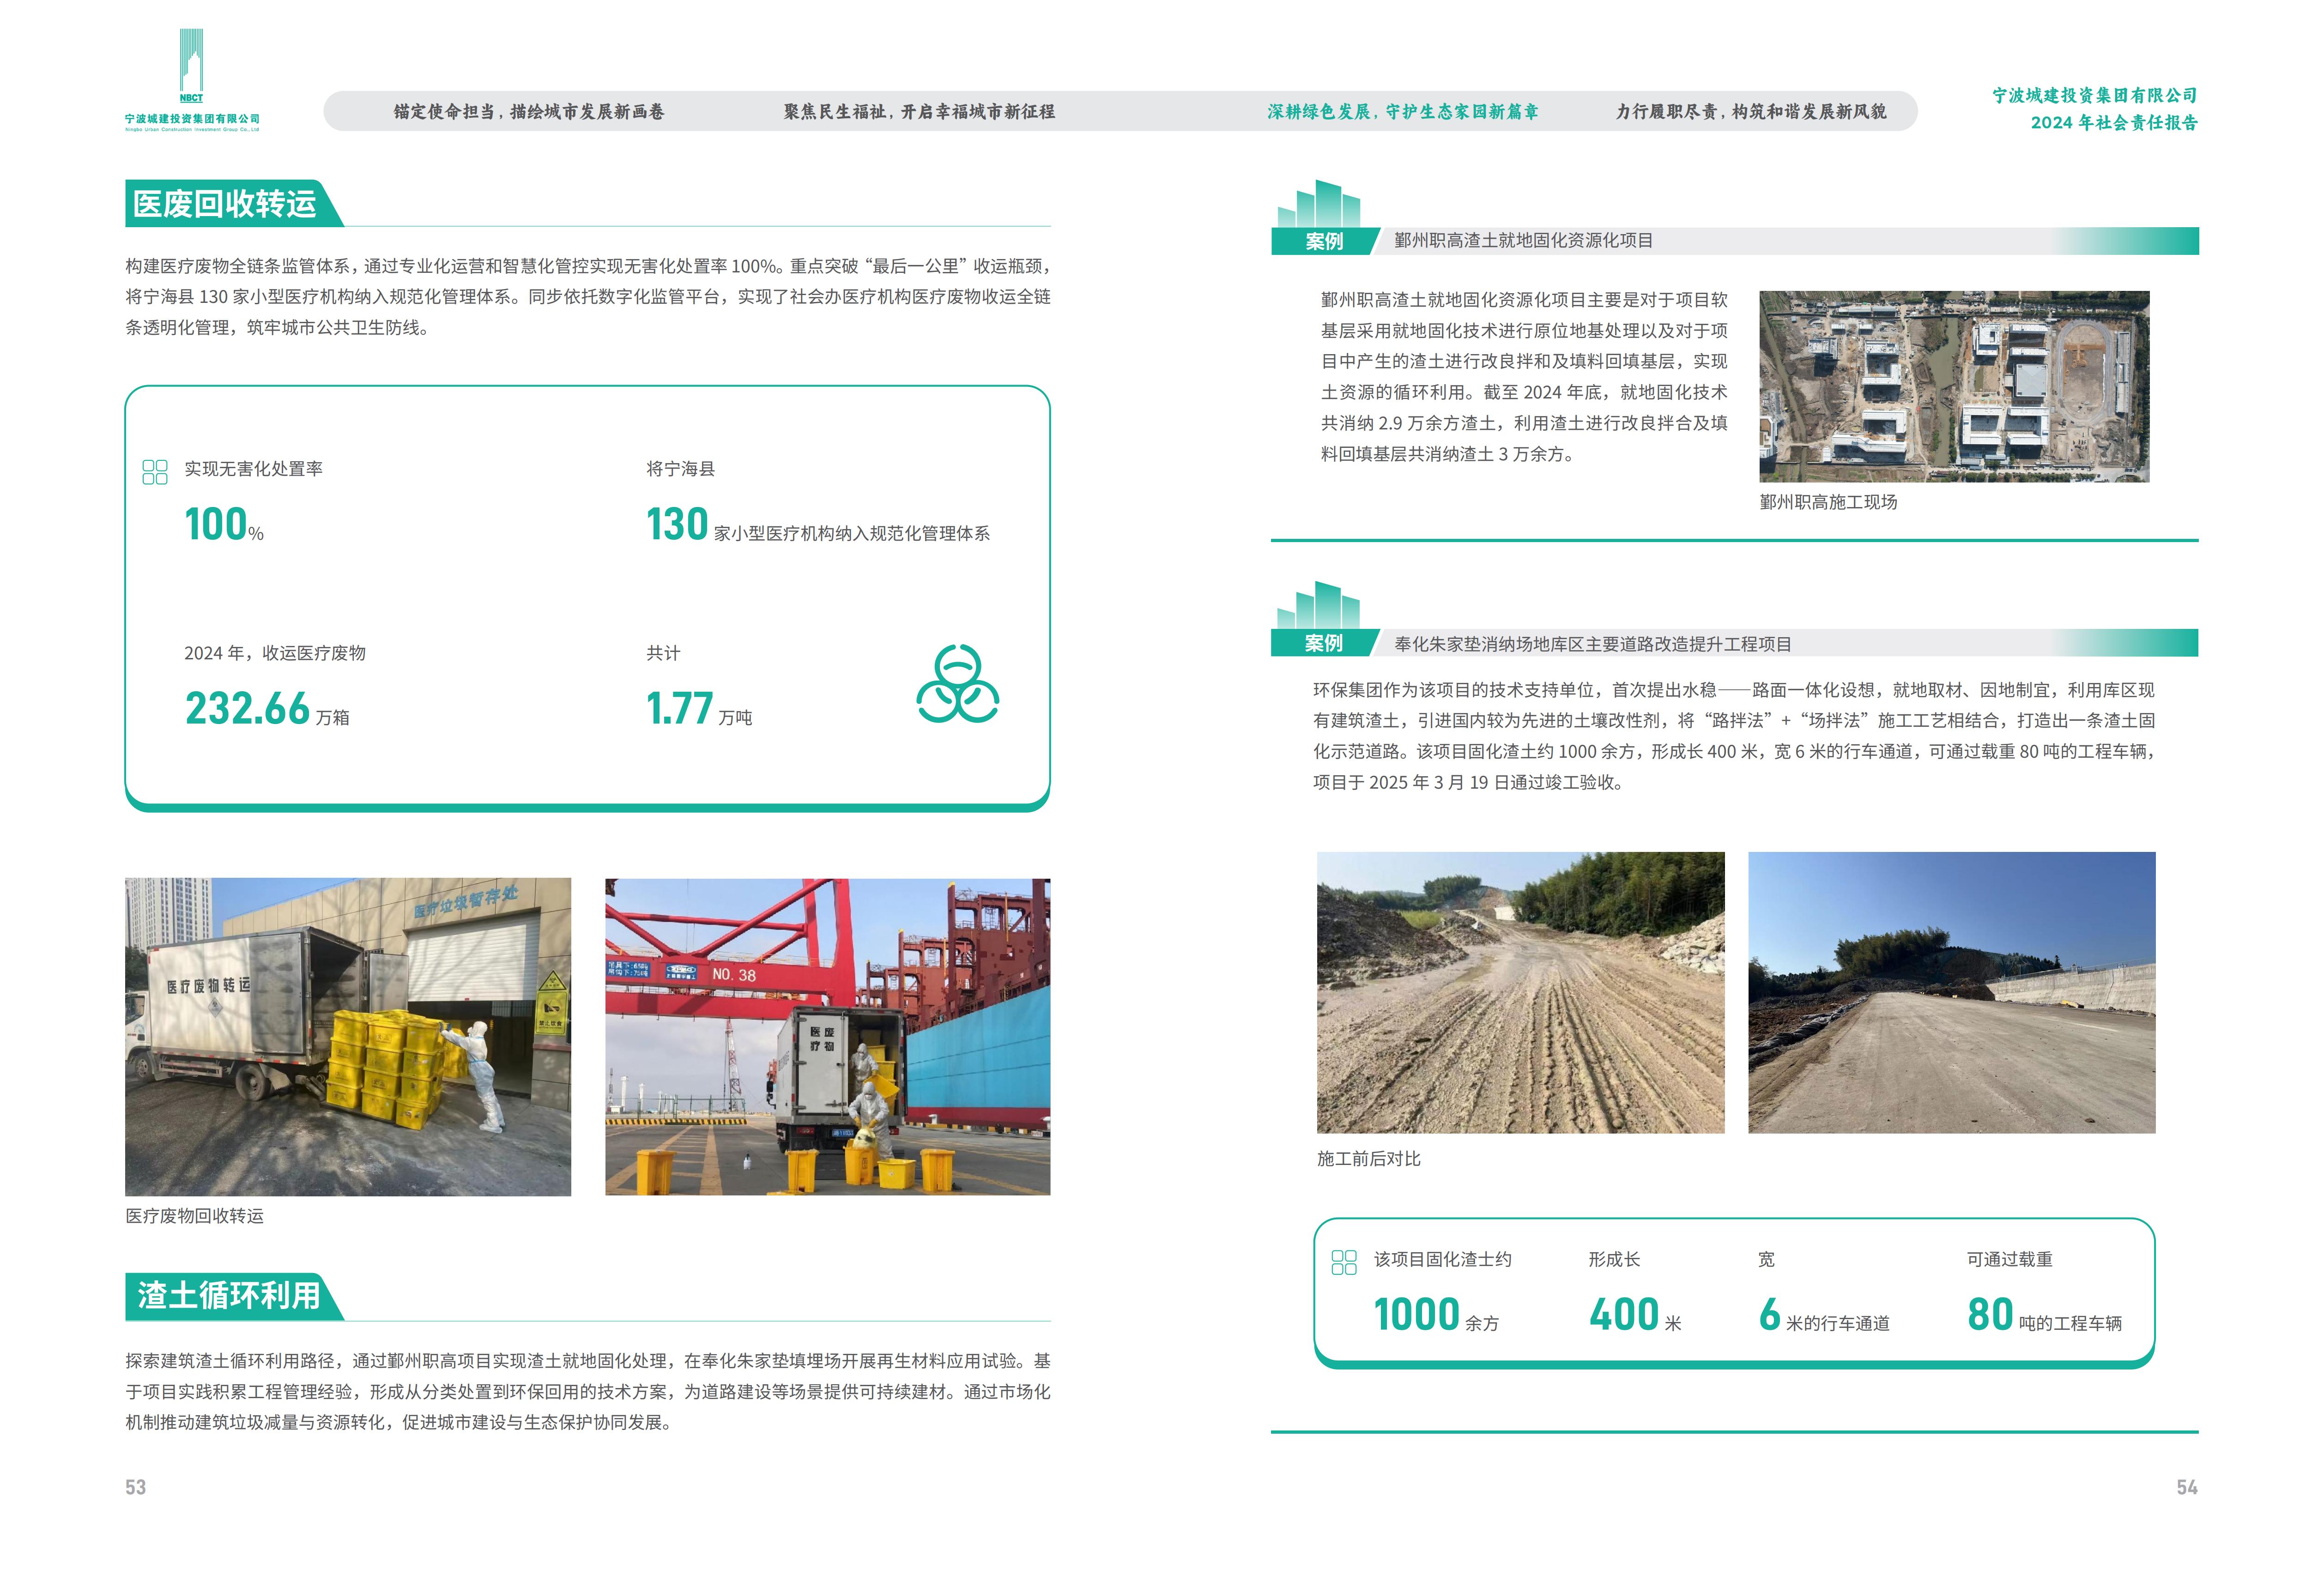Click the port crane medical waste photo
Image resolution: width=2324 pixels, height=1587 pixels.
click(827, 1036)
